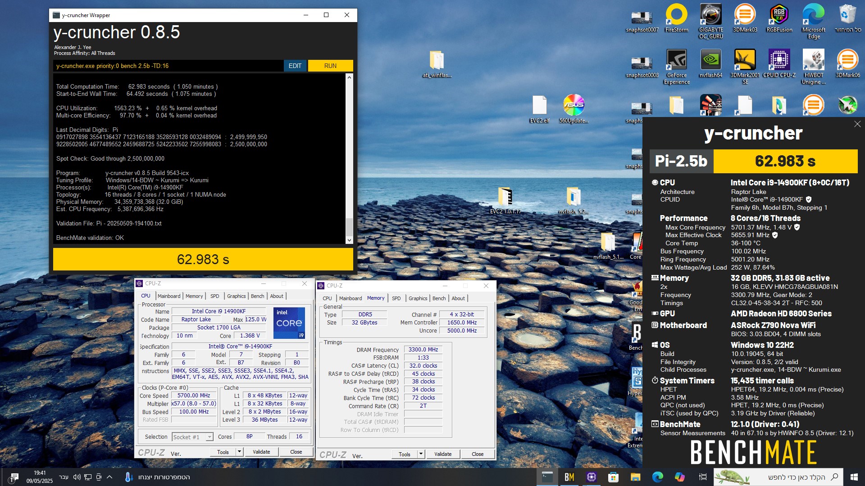865x486 pixels.
Task: Click the Windows Start button
Action: 854,477
